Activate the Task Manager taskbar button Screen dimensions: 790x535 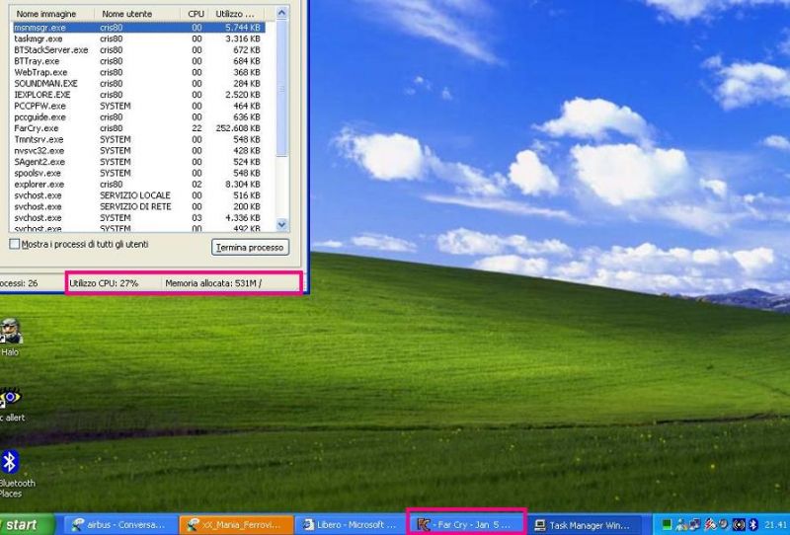[584, 525]
